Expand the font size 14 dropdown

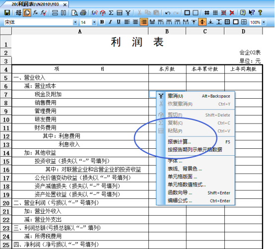click(x=94, y=22)
